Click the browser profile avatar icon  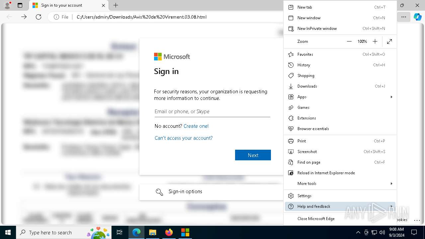(x=7, y=5)
